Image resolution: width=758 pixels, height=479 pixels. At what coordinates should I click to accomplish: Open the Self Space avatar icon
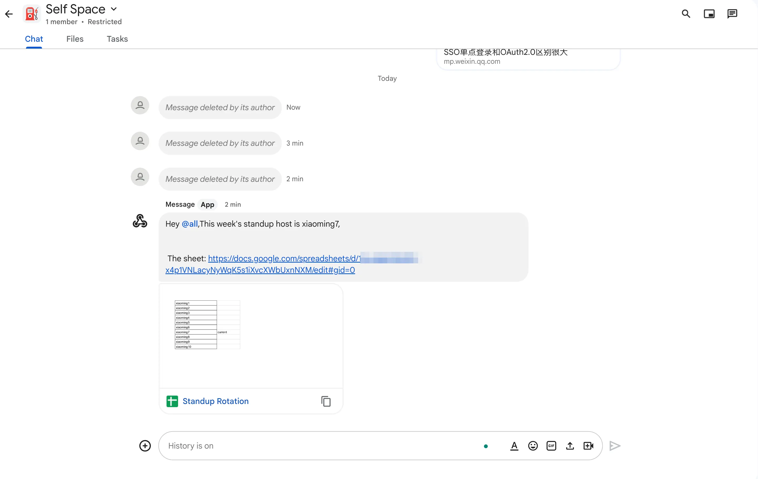coord(32,14)
